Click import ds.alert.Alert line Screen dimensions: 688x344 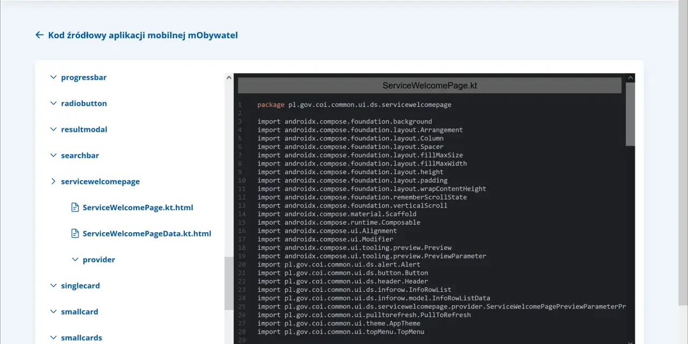click(x=339, y=264)
